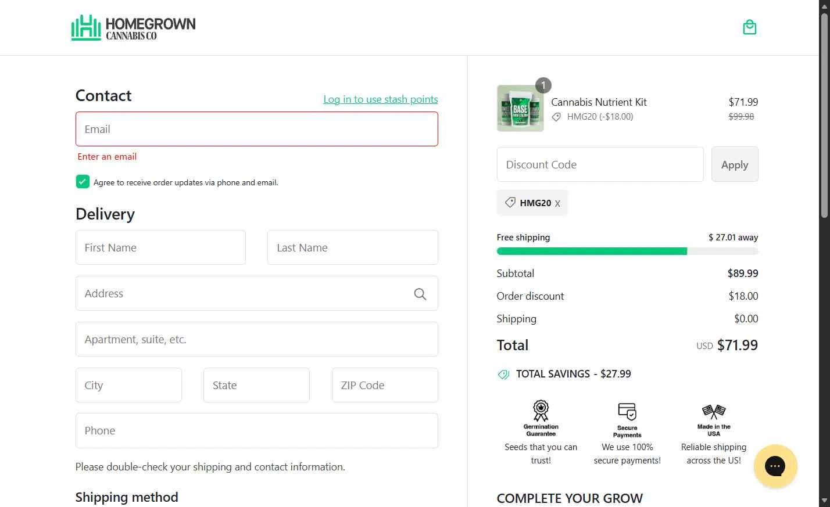This screenshot has width=830, height=507.
Task: Click the Made in the USA flags icon
Action: [x=714, y=412]
